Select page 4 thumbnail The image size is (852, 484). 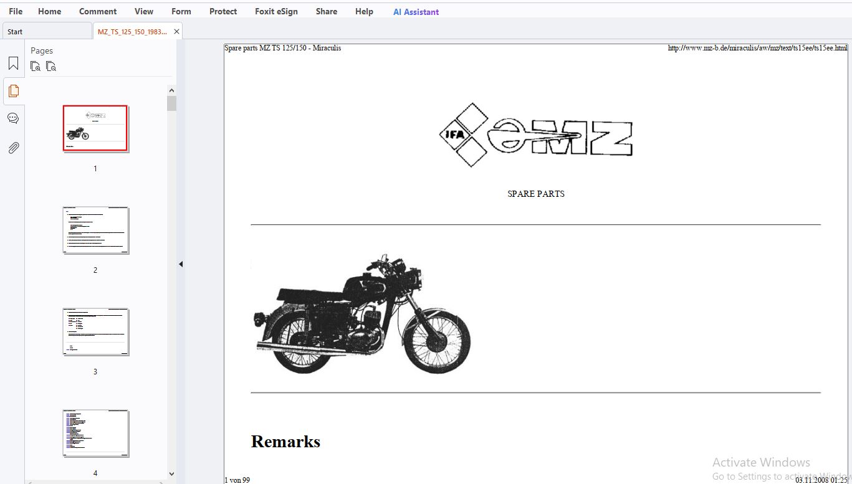click(x=95, y=434)
